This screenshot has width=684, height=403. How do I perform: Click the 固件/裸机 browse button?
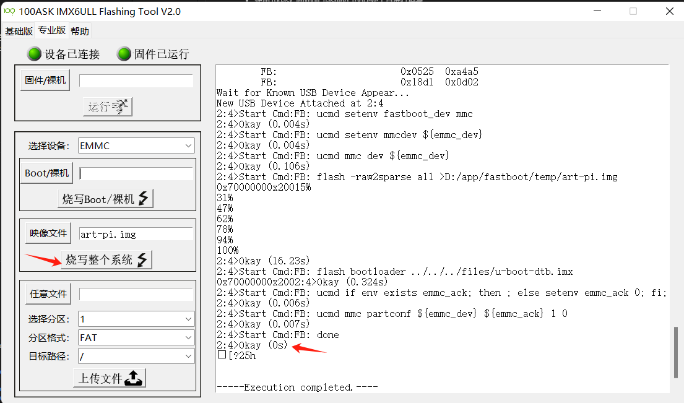click(x=45, y=80)
